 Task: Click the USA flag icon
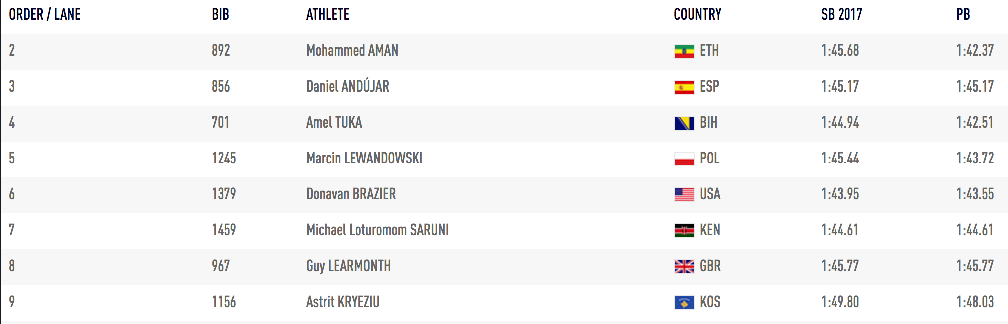point(684,195)
